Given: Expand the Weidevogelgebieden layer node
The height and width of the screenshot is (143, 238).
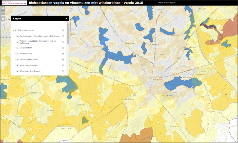Looking at the screenshot, I should [x=15, y=60].
